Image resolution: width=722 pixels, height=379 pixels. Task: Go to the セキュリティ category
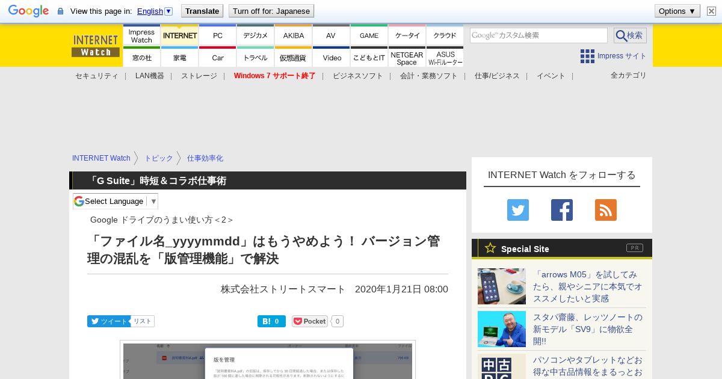(96, 76)
